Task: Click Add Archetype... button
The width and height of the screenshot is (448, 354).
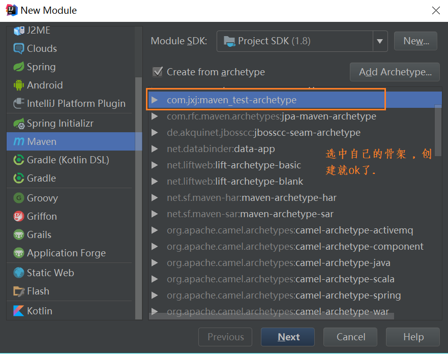Action: pos(395,72)
